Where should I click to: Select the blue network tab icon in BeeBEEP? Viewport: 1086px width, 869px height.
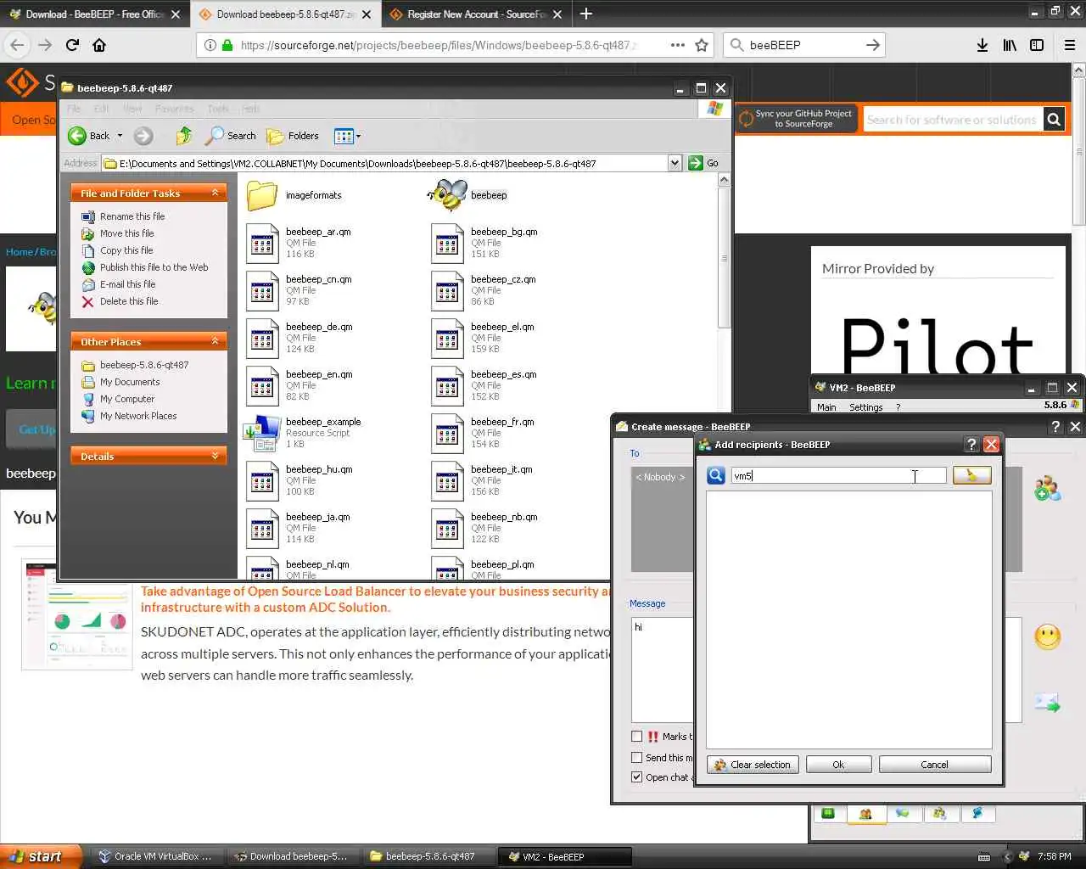click(x=977, y=813)
